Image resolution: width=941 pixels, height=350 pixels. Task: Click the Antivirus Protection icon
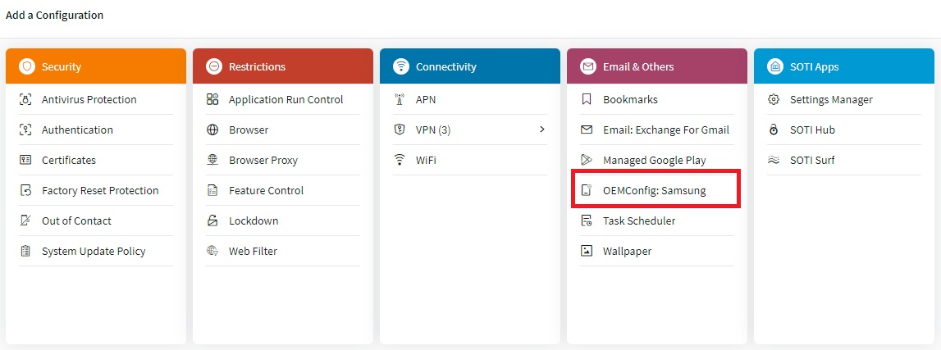(25, 99)
